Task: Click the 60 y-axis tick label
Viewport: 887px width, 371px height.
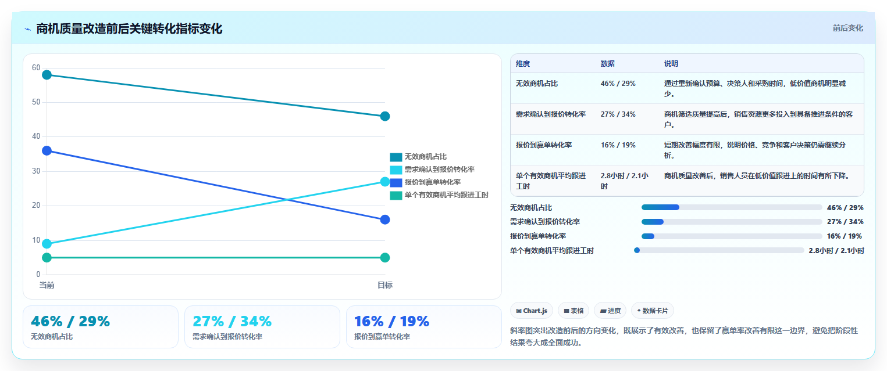Action: (x=36, y=68)
